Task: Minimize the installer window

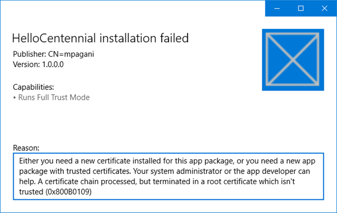Action: (276, 8)
